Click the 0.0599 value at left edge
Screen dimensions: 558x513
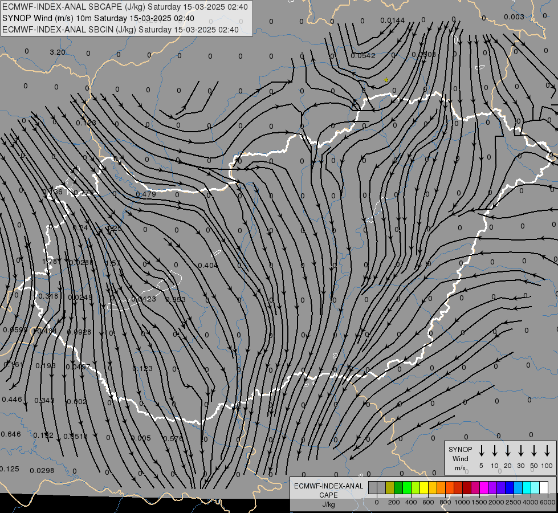15,329
